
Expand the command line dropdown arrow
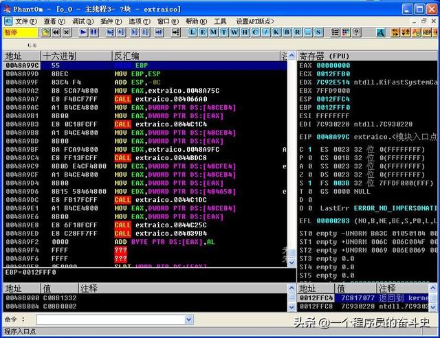(x=189, y=319)
